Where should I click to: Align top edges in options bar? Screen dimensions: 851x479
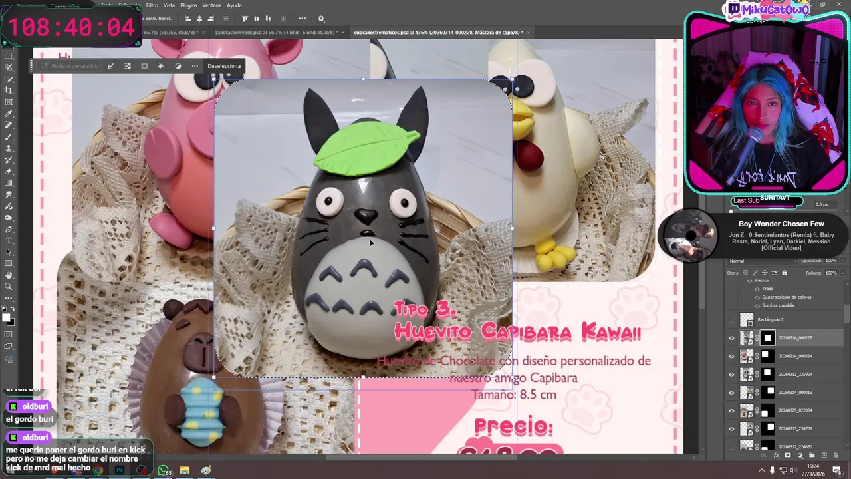pos(245,19)
